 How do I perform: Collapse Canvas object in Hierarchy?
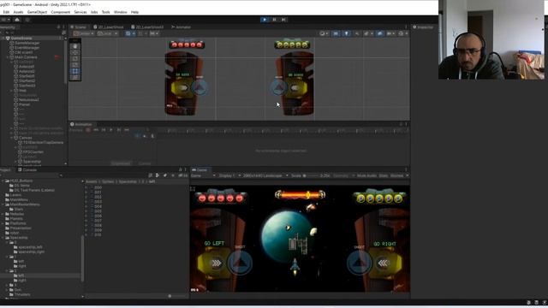[12, 138]
